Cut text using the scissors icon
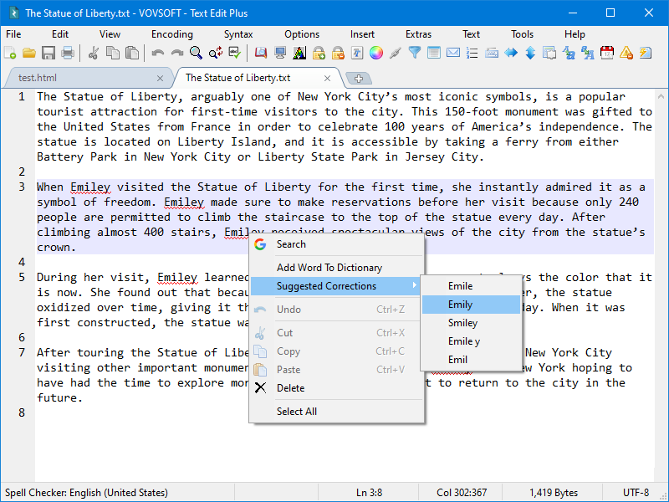This screenshot has height=502, width=669. [94, 54]
